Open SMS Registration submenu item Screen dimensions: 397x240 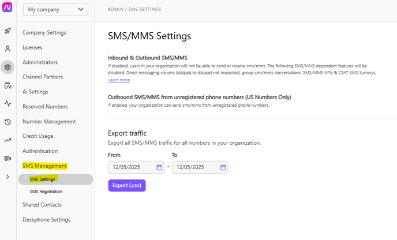pos(46,192)
